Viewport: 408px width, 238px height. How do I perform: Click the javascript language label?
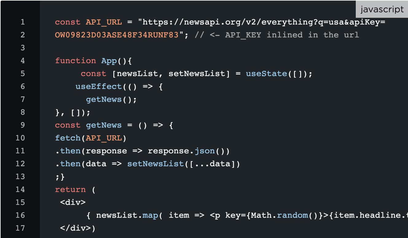click(x=382, y=9)
